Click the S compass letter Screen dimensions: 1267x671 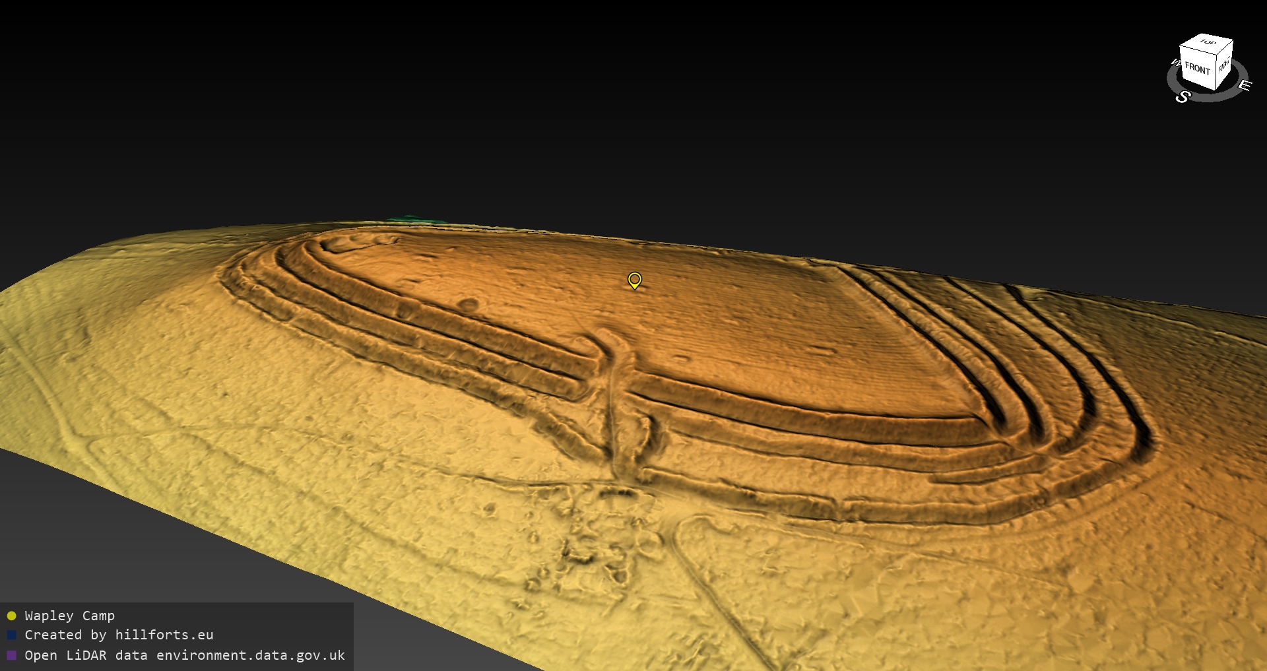(x=1183, y=97)
